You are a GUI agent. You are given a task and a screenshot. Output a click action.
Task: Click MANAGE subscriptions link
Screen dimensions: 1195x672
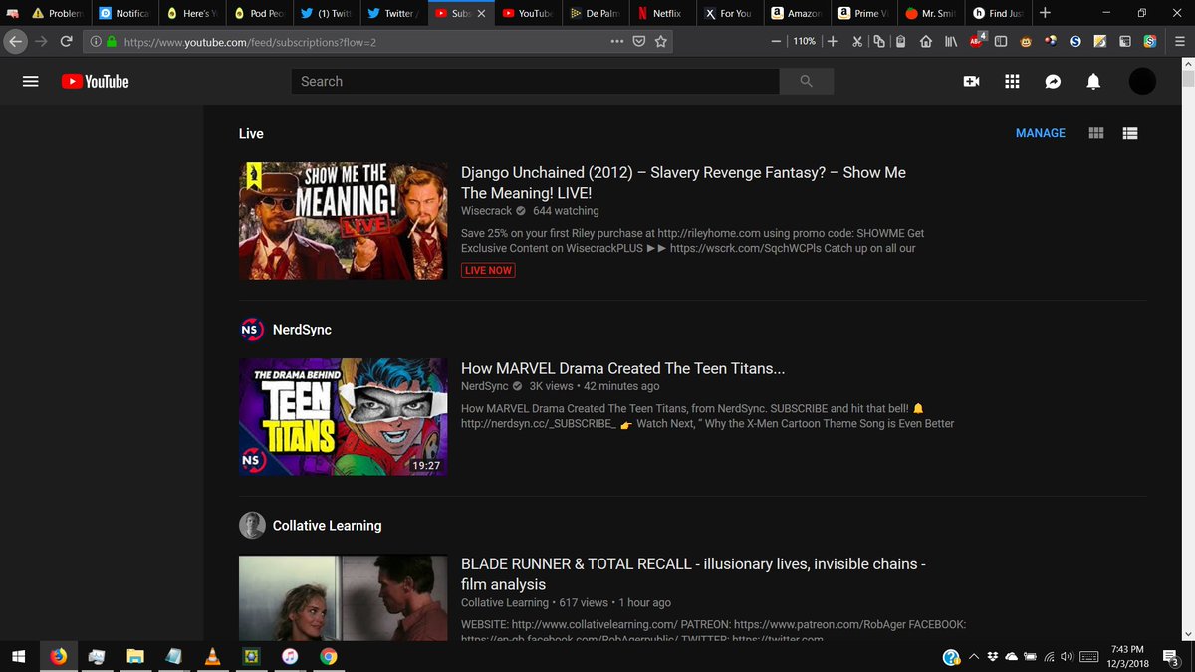tap(1041, 133)
